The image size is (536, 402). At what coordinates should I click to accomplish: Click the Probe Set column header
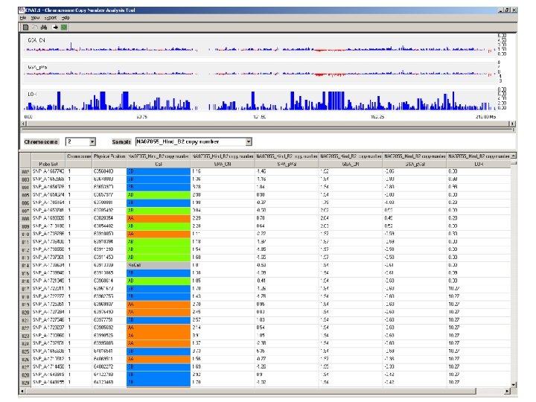pyautogui.click(x=48, y=165)
